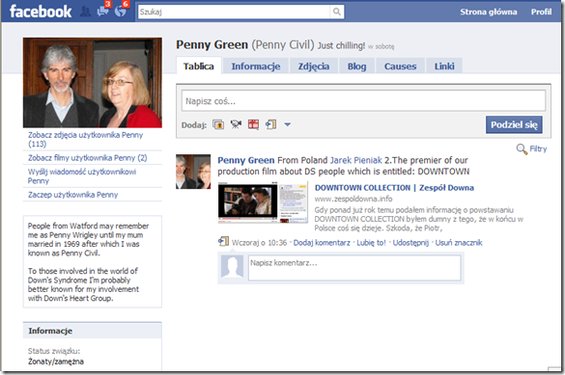Add a link attachment icon
The width and height of the screenshot is (565, 375).
pyautogui.click(x=270, y=124)
